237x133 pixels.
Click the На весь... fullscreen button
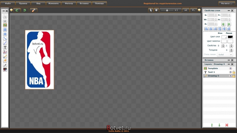coord(227,4)
